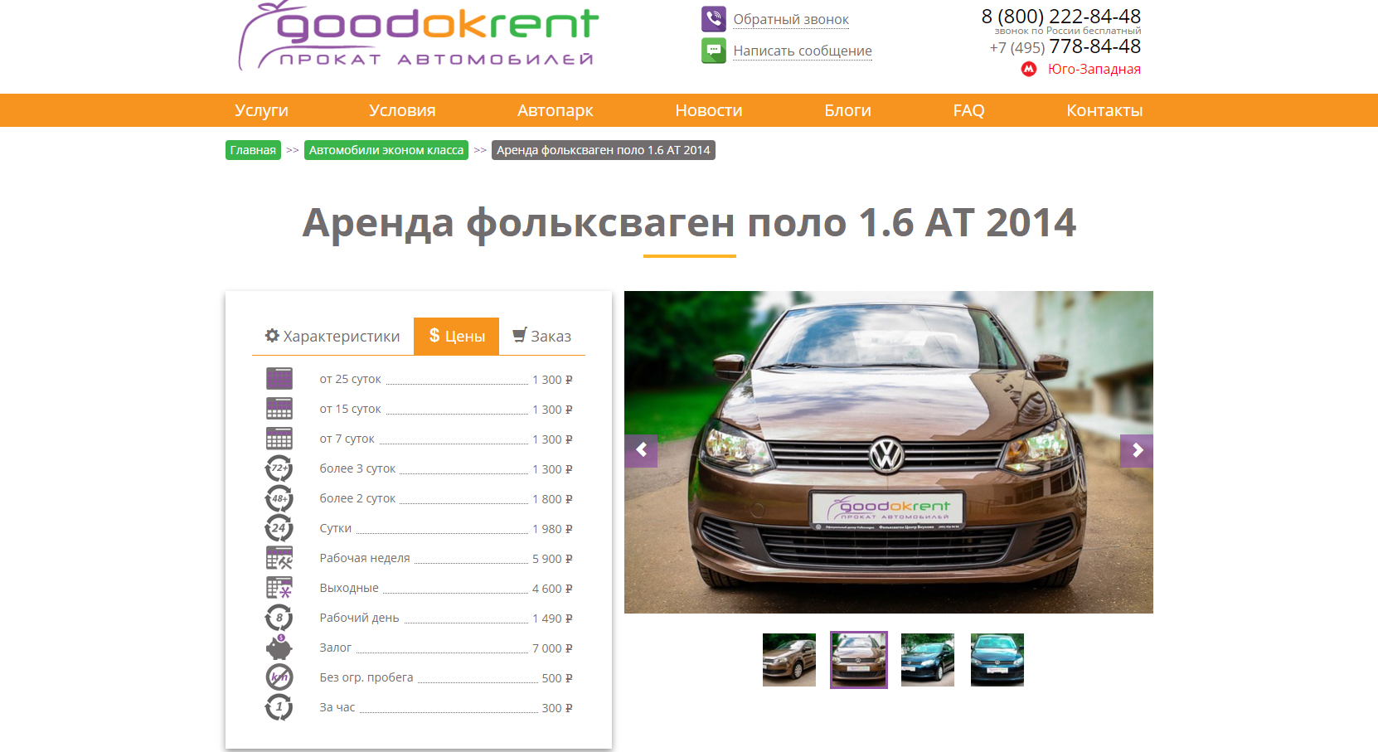Show previous car photo with left arrow
This screenshot has width=1378, height=752.
641,450
